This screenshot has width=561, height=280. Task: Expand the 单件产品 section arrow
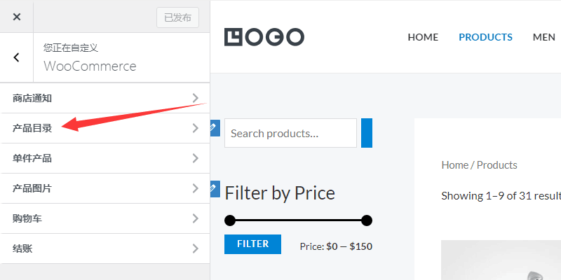pyautogui.click(x=196, y=158)
